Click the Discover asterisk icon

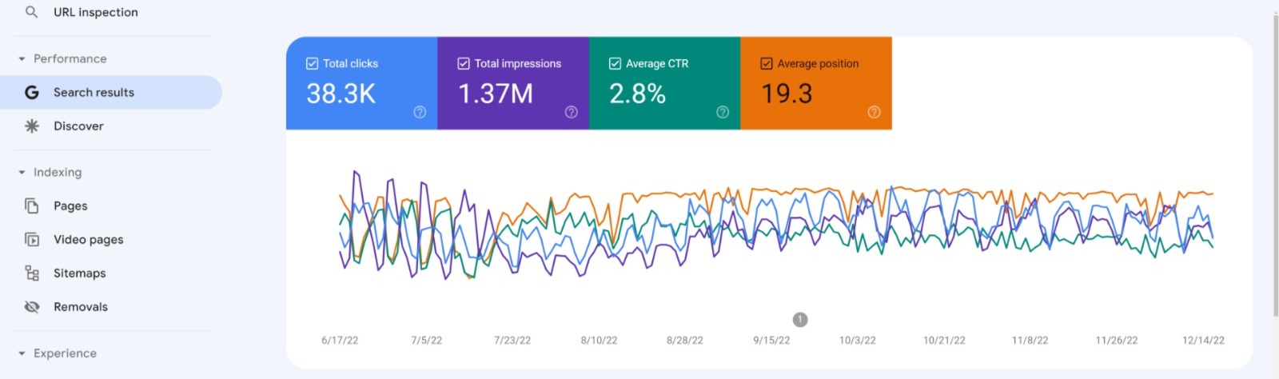pos(32,126)
